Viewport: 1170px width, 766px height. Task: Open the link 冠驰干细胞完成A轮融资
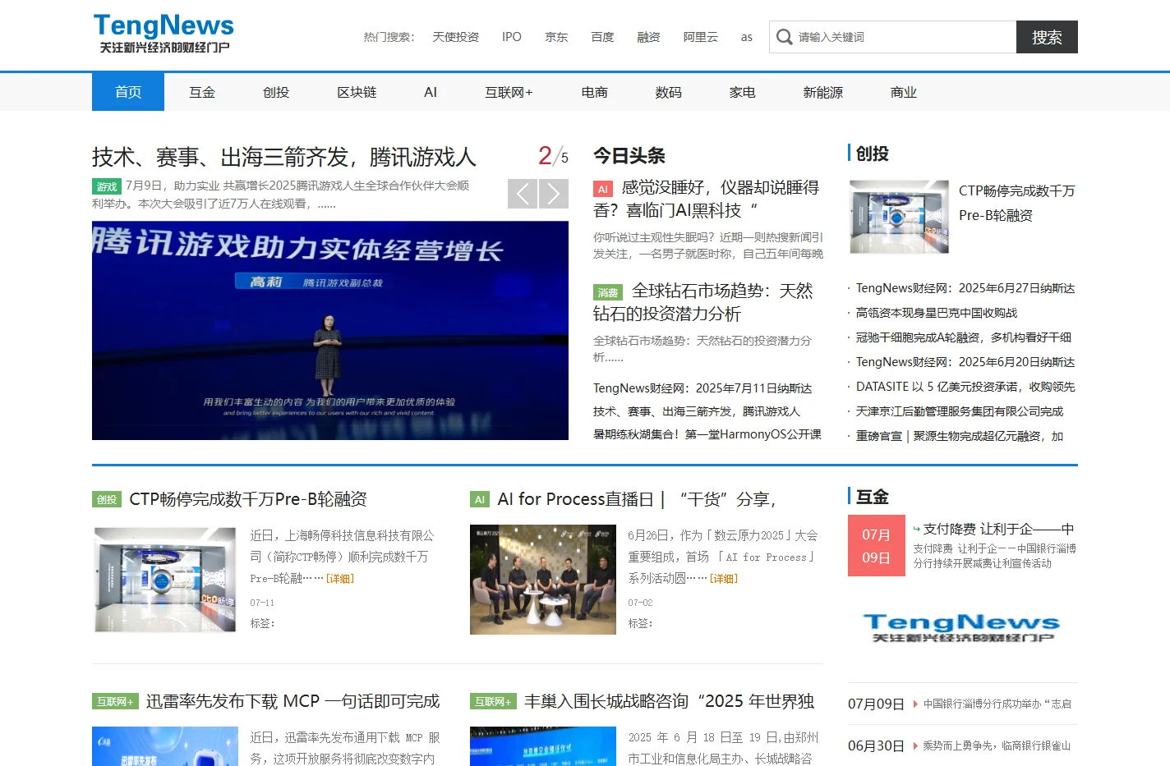click(x=964, y=337)
